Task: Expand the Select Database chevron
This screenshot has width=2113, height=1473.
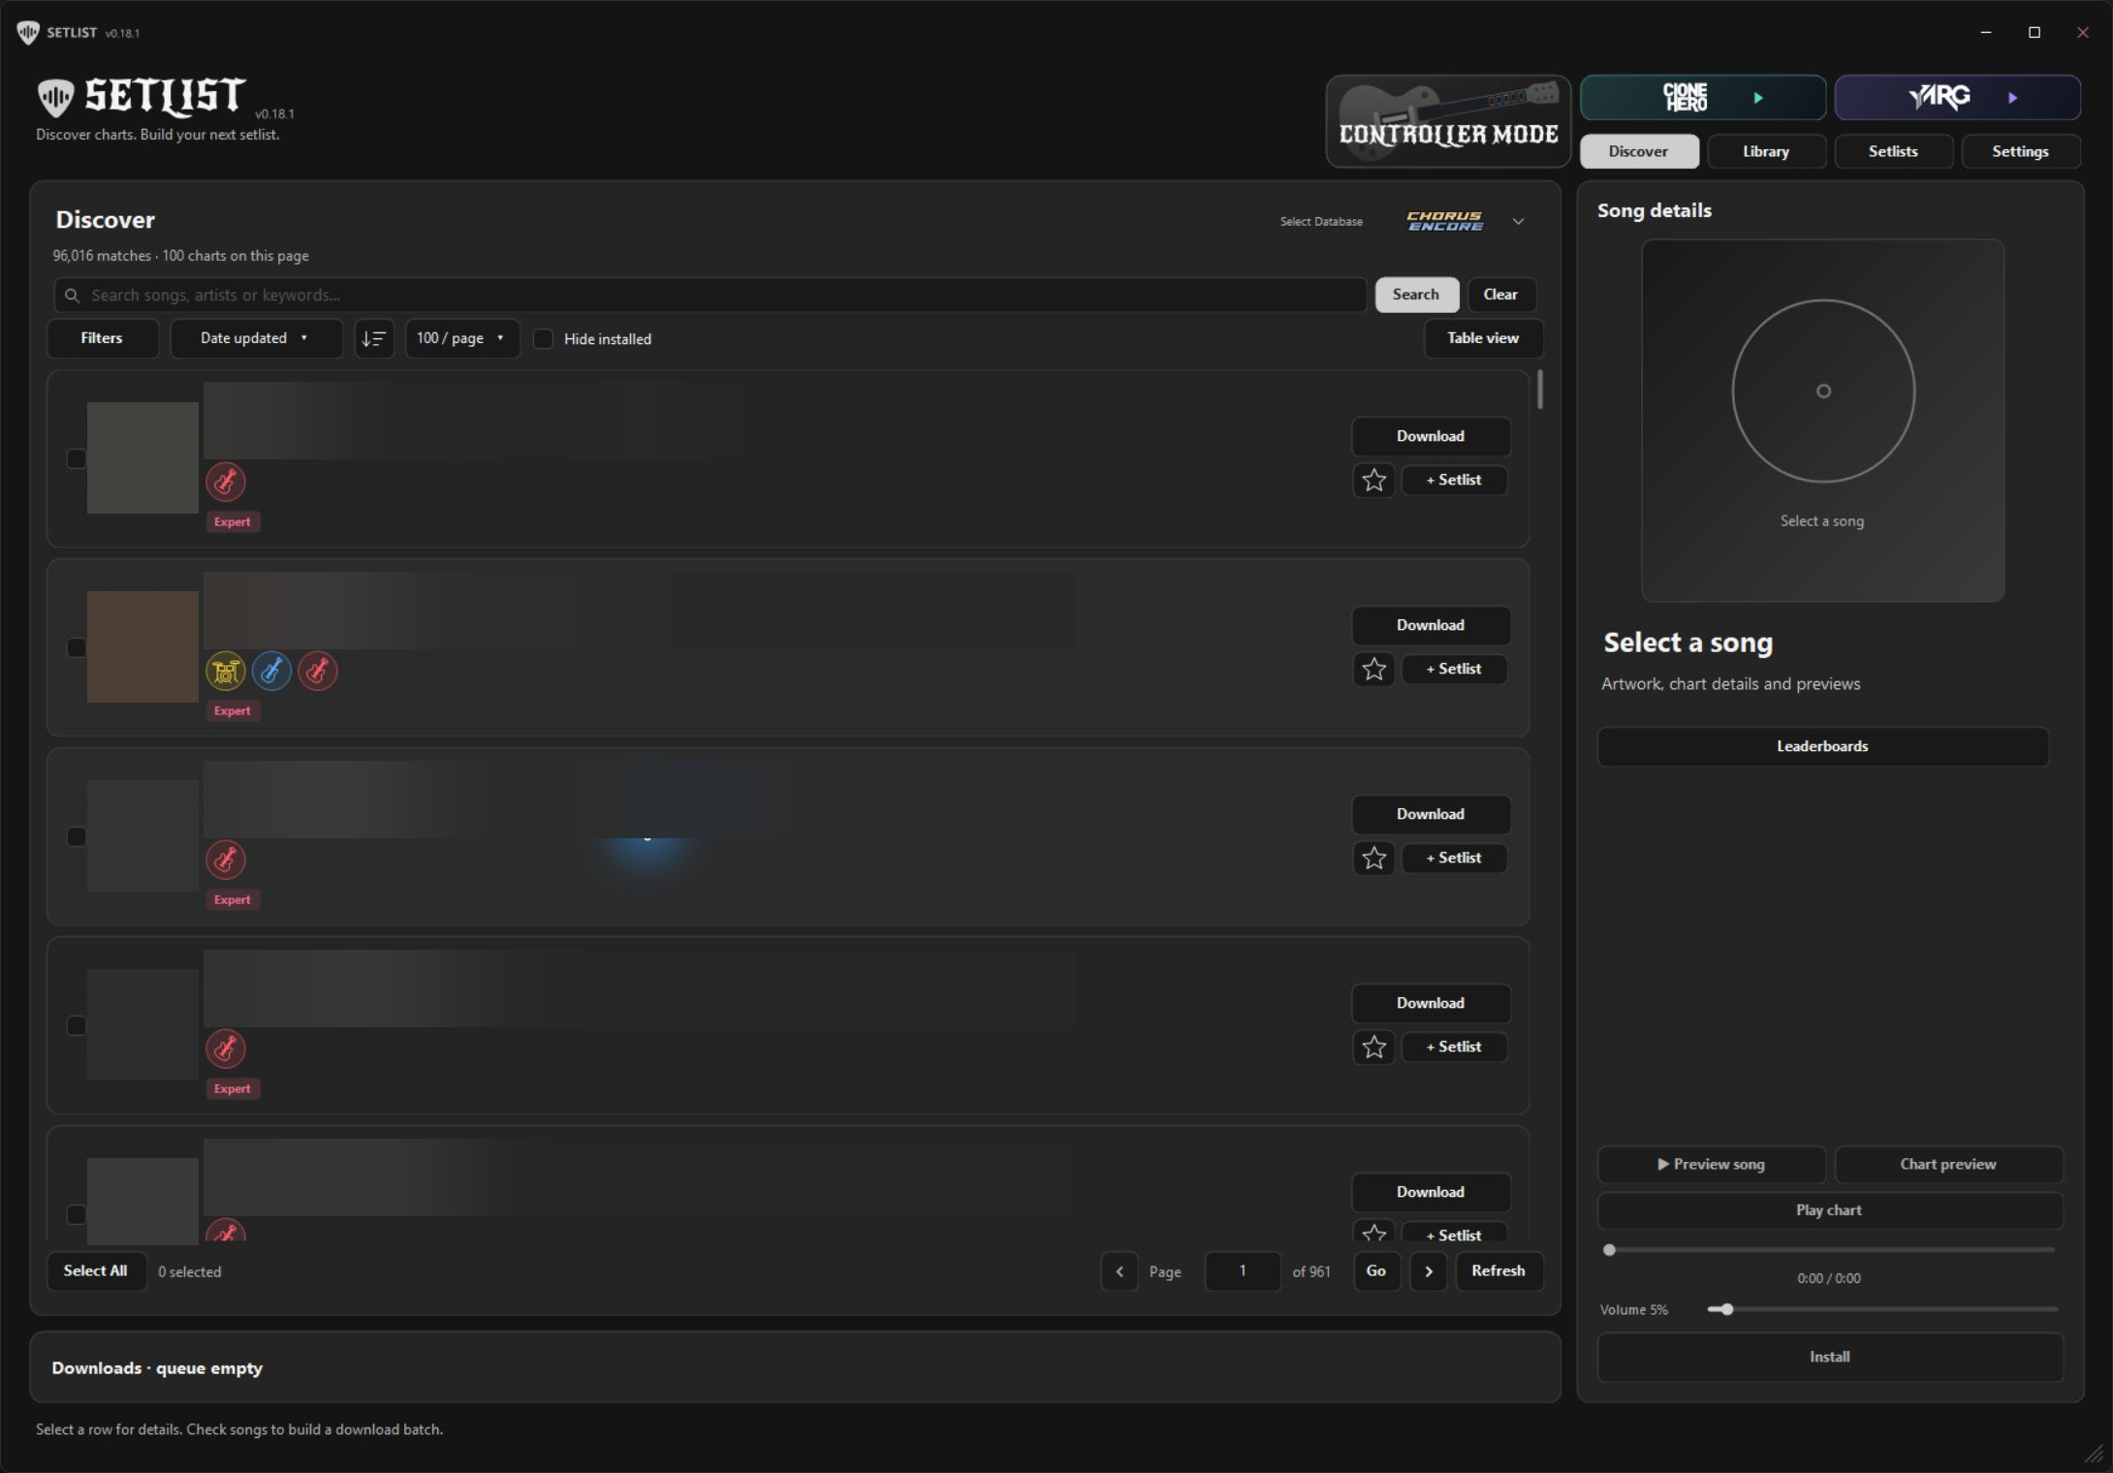Action: pyautogui.click(x=1518, y=222)
